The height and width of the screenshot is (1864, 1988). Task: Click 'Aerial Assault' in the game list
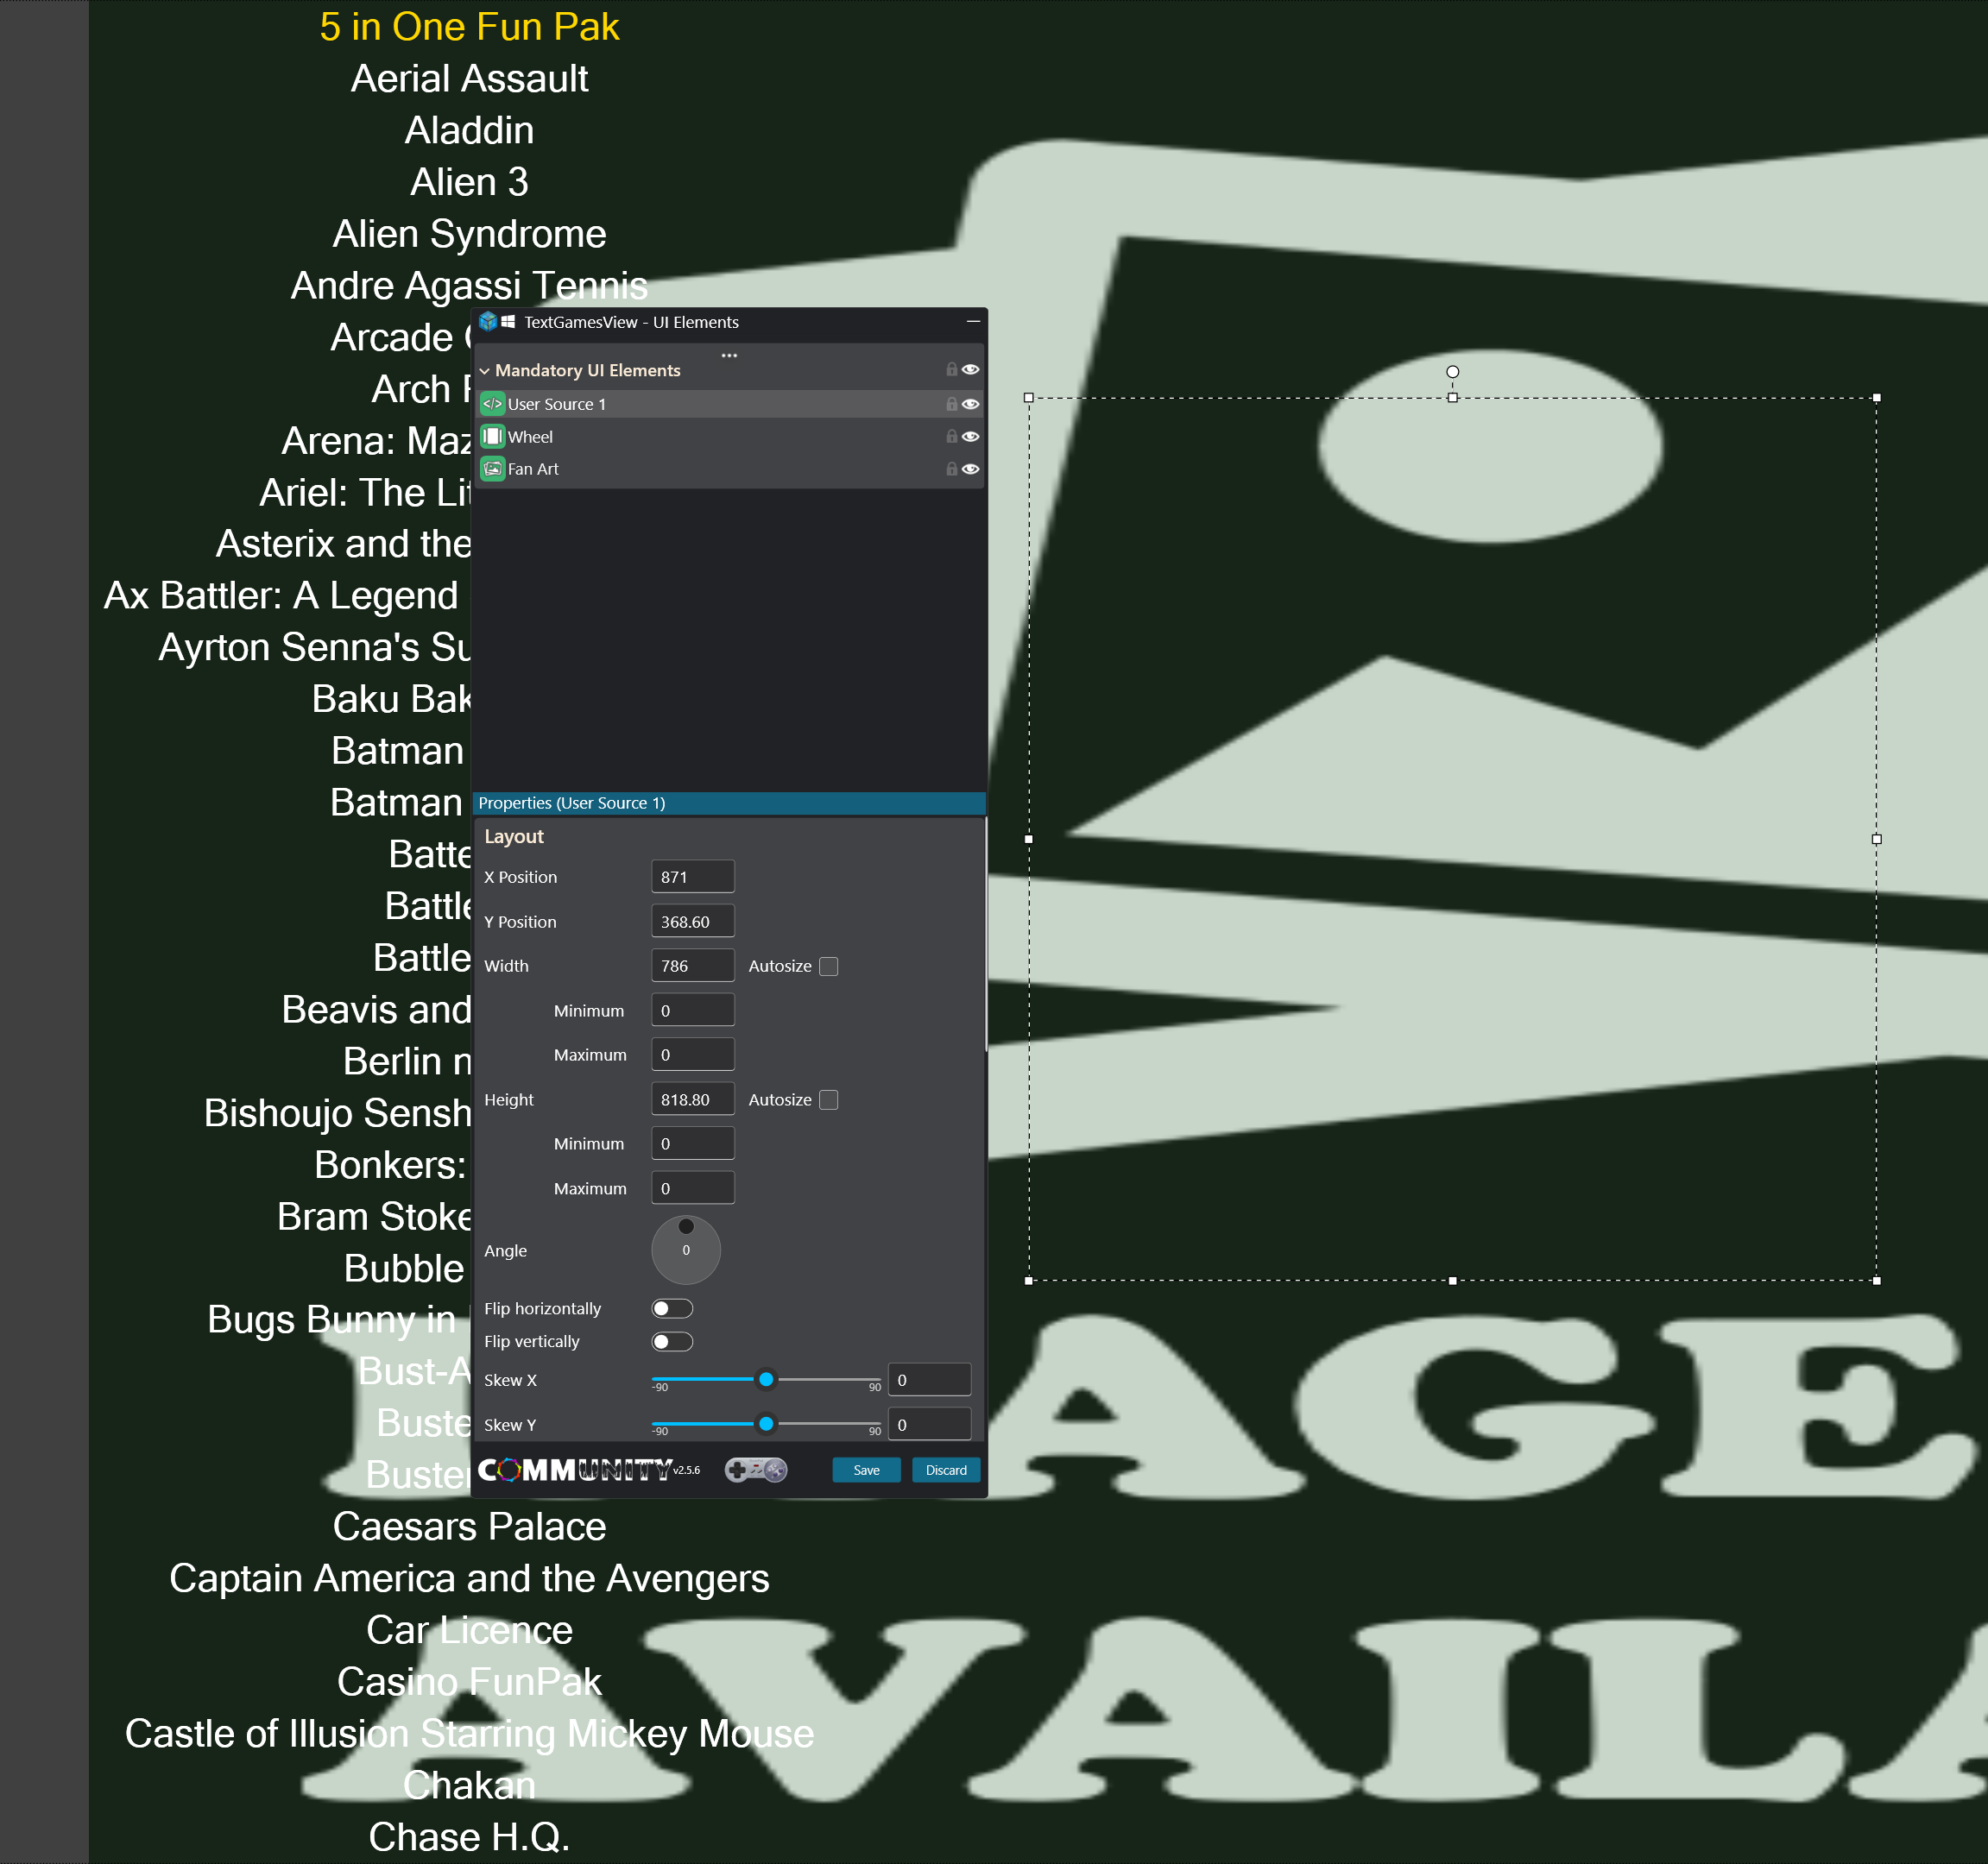point(469,79)
